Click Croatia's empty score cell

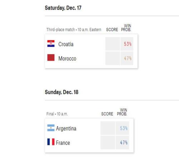click(112, 44)
